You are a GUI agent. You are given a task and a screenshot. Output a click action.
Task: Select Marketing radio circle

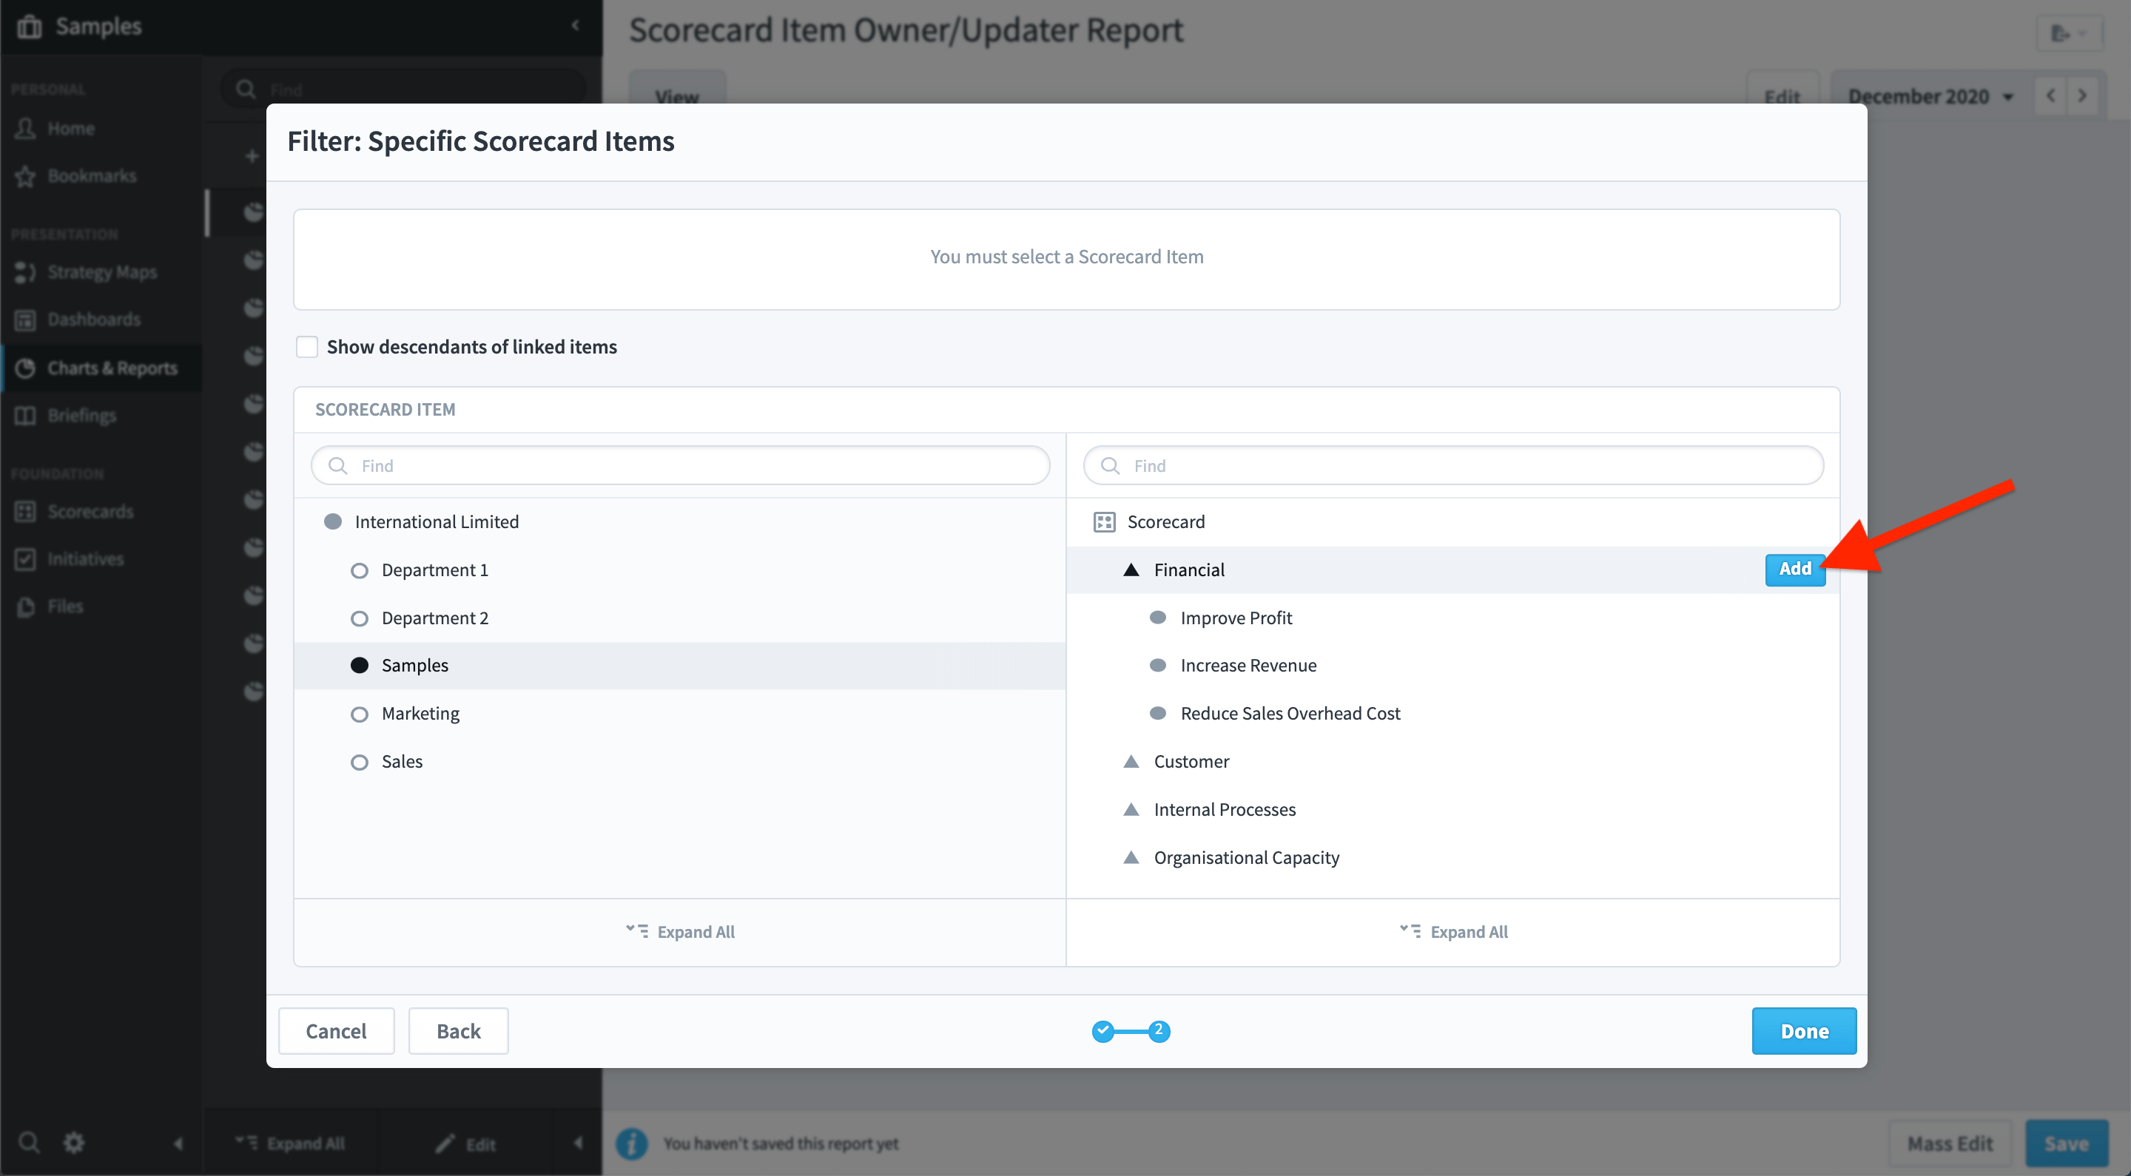click(359, 714)
